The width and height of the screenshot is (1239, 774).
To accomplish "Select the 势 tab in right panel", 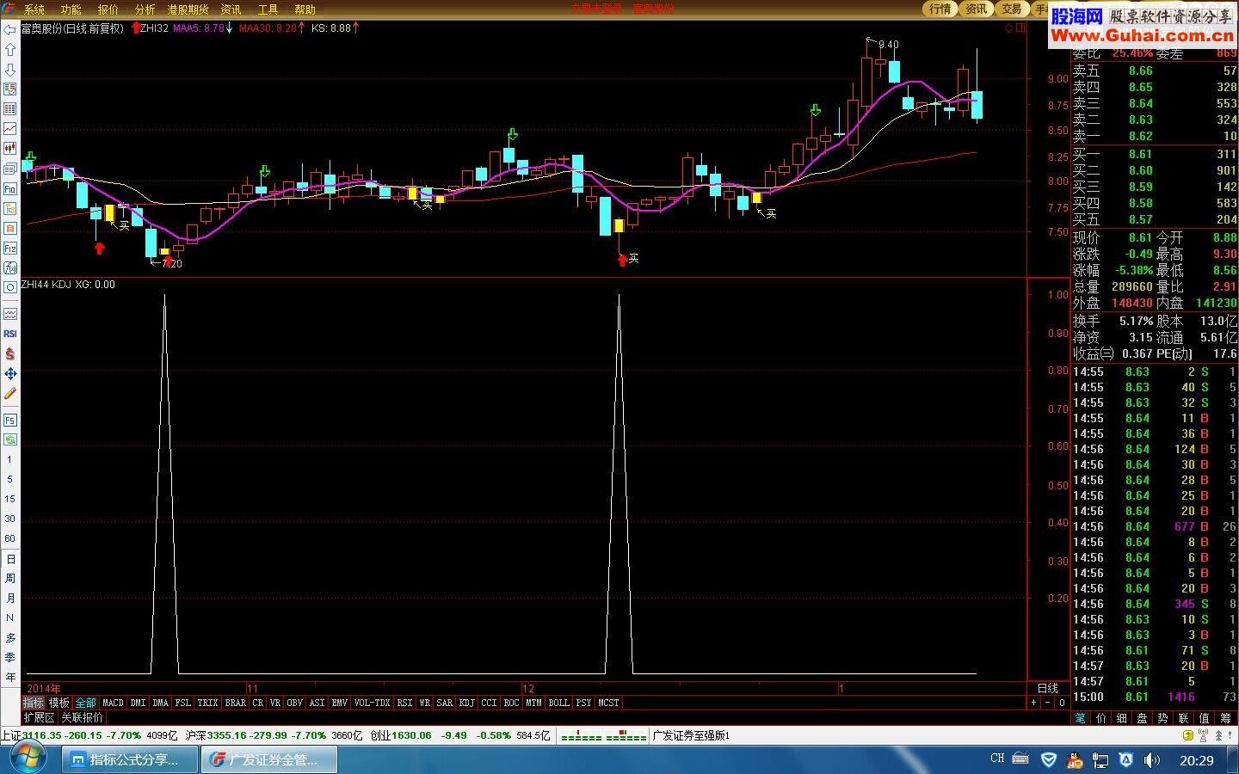I will (1163, 718).
